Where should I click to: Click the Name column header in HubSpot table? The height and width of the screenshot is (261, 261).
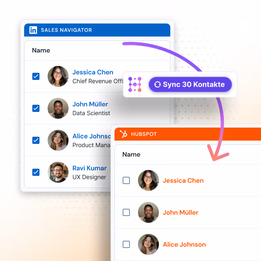point(131,154)
